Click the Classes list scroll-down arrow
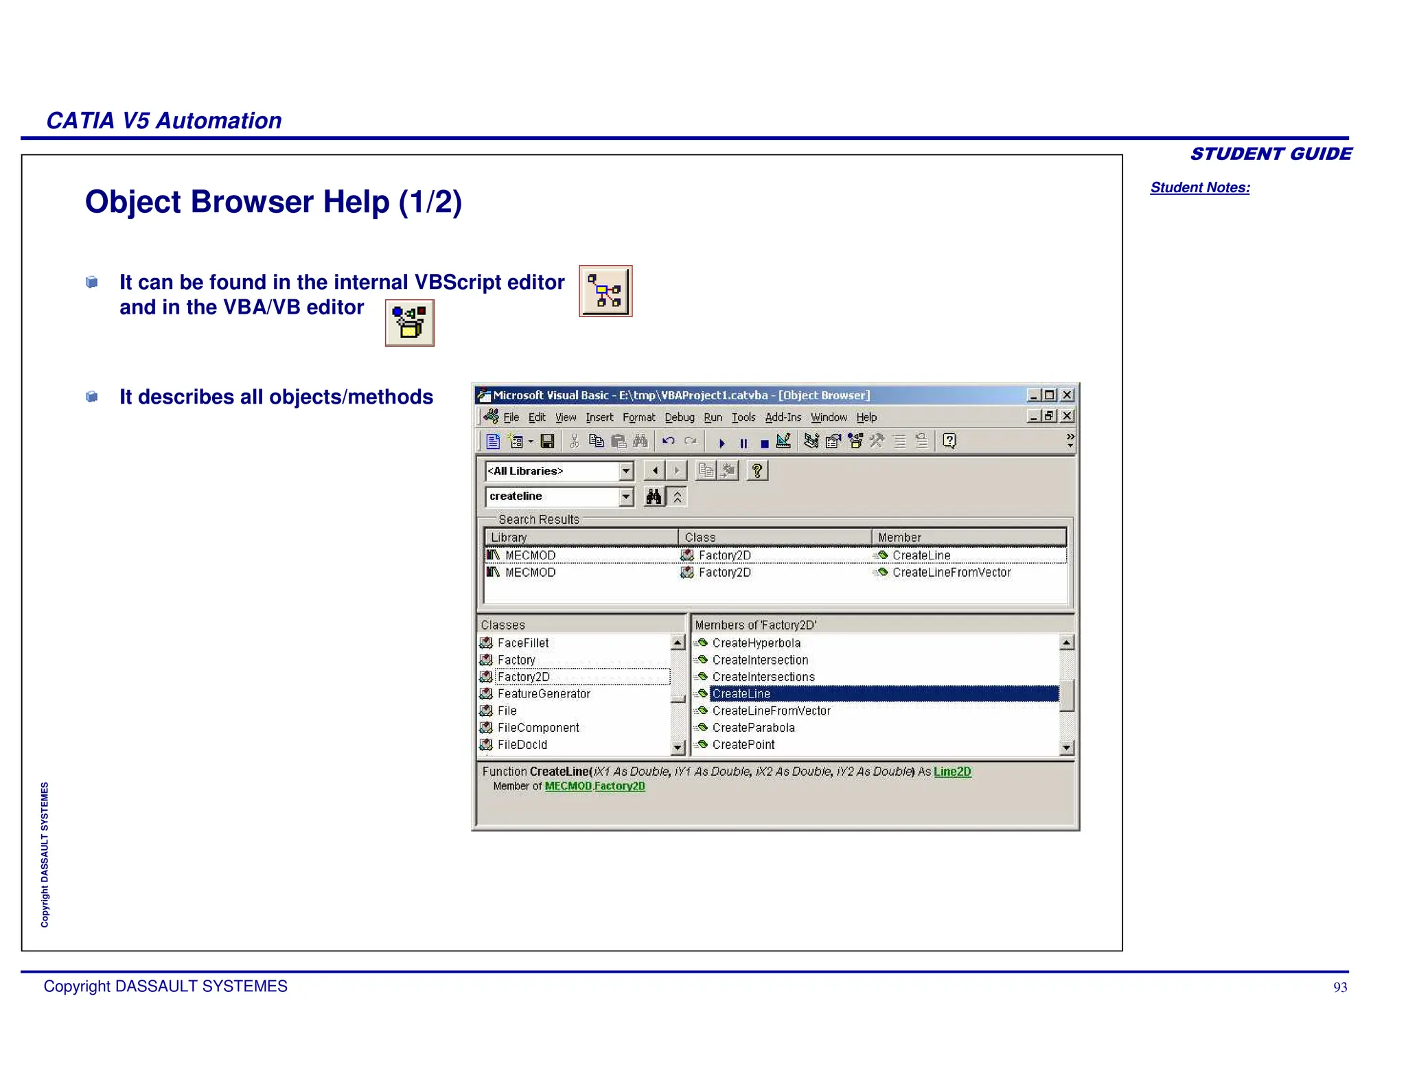1406x1086 pixels. 678,747
